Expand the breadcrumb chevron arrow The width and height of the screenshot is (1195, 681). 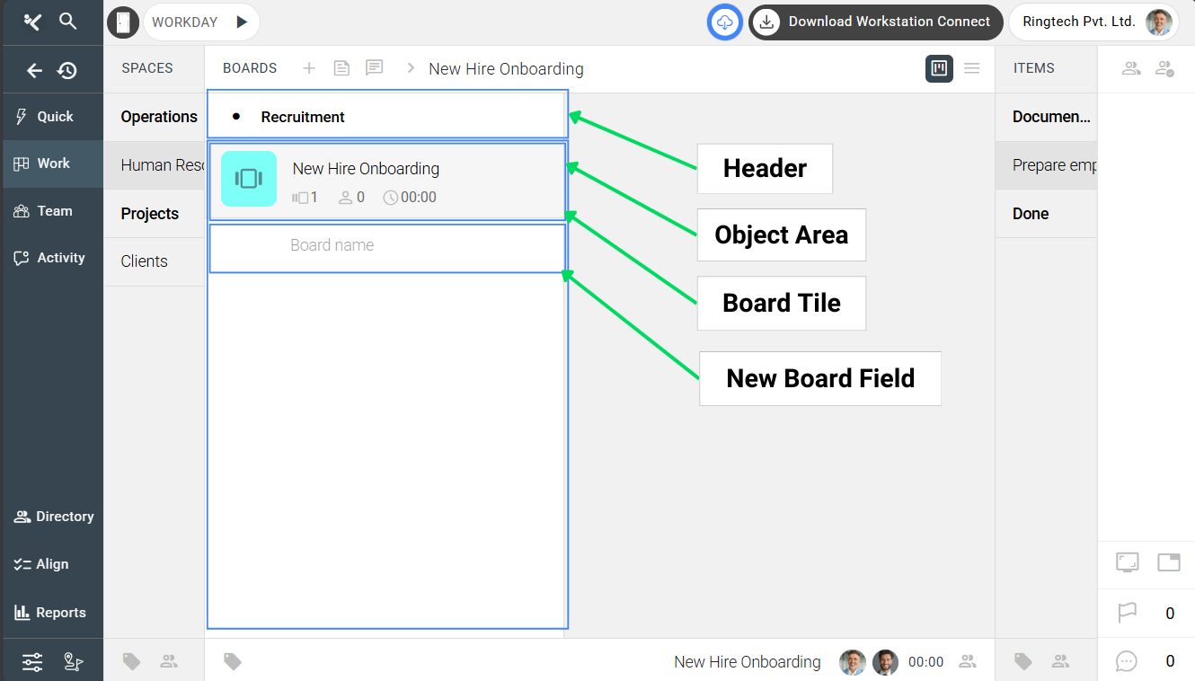(x=411, y=68)
